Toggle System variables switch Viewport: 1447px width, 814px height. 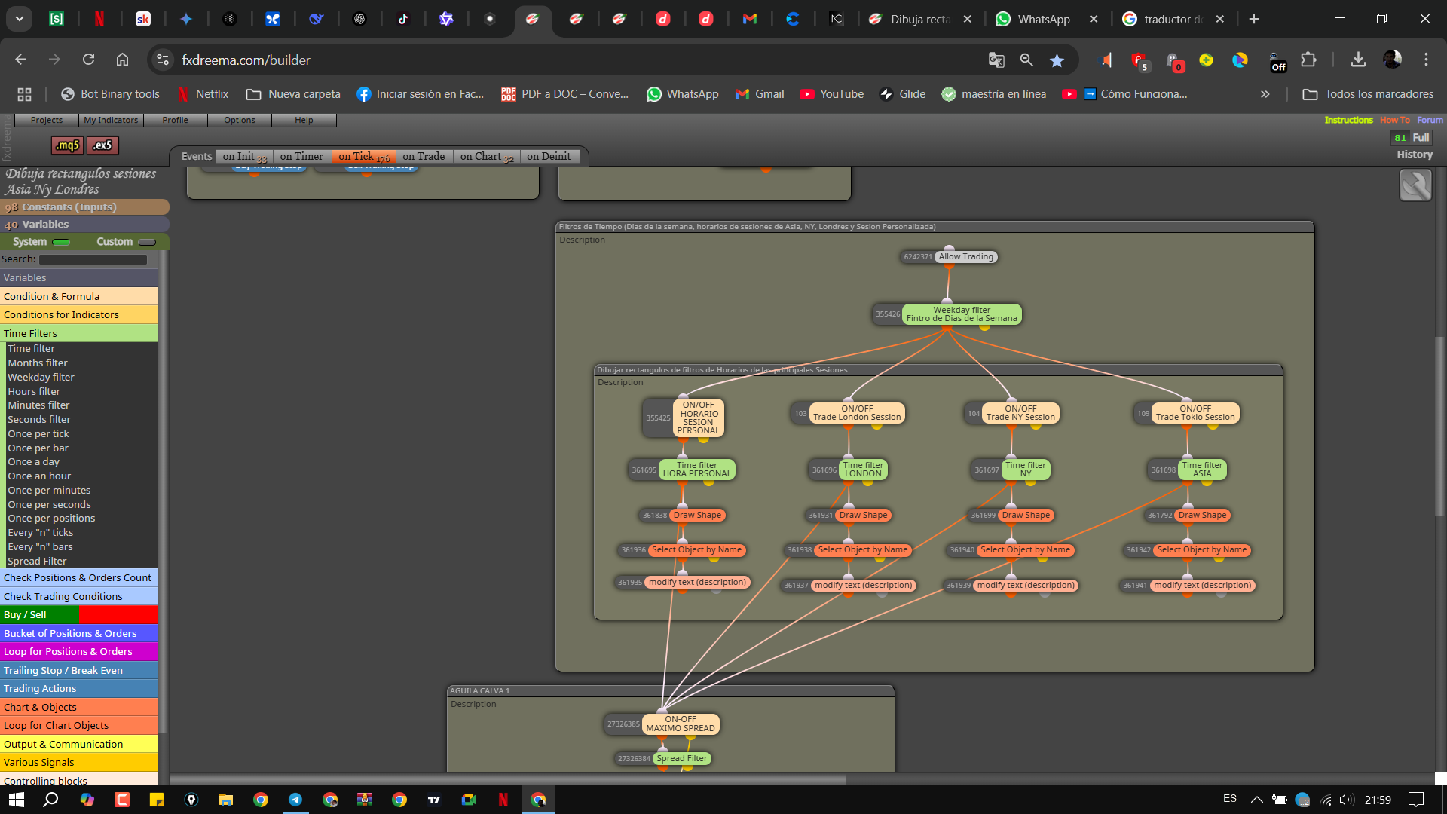point(62,242)
